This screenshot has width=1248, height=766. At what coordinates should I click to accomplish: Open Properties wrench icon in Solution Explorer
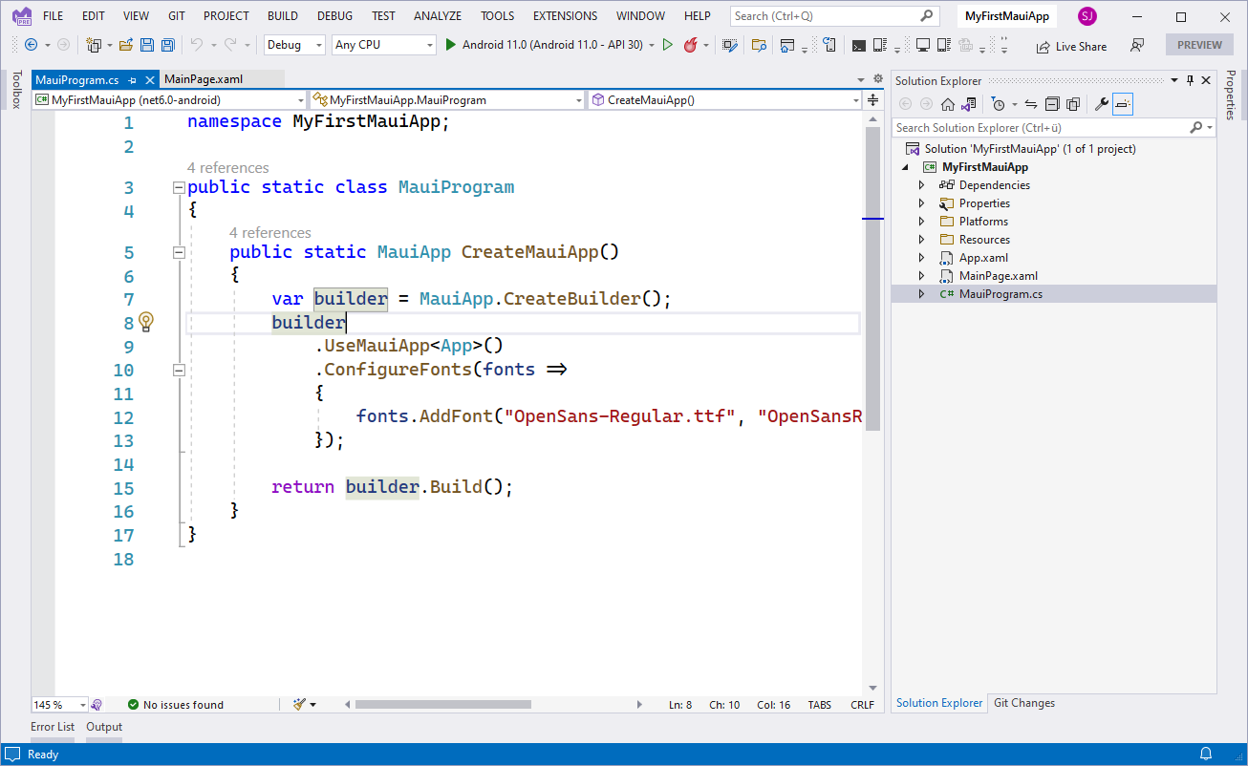pyautogui.click(x=1101, y=104)
